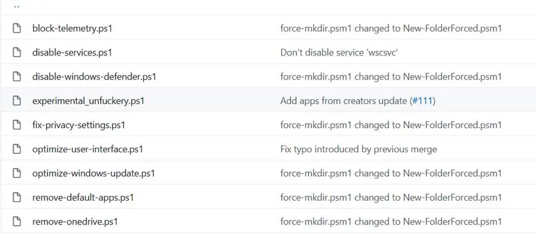Click file icon beside disable-services.ps1
This screenshot has width=536, height=250.
(x=17, y=52)
